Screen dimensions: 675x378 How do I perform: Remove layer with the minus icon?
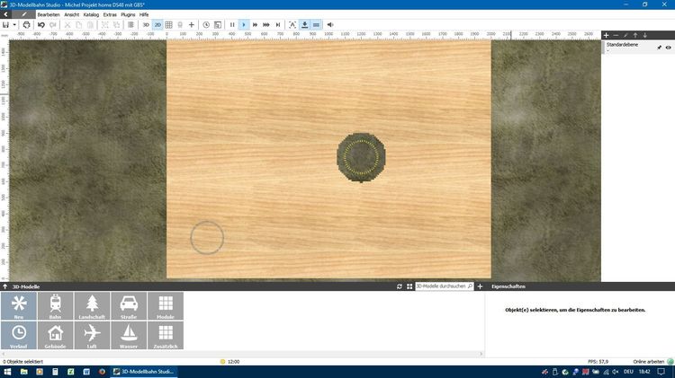coord(616,35)
